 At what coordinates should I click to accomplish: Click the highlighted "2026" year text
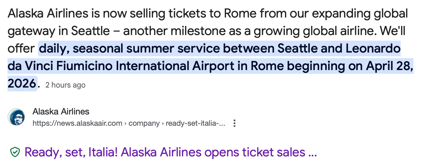[x=22, y=83]
